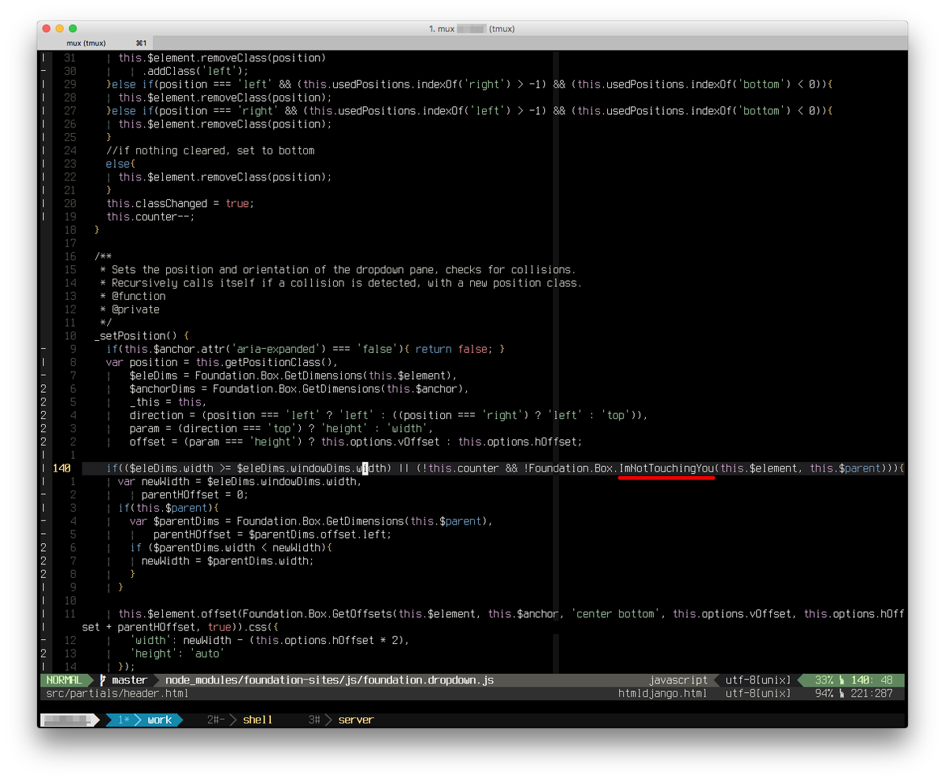Viewport: 945px width, 781px height.
Task: Select the 'mux (tmux)' terminal tab
Action: [87, 43]
